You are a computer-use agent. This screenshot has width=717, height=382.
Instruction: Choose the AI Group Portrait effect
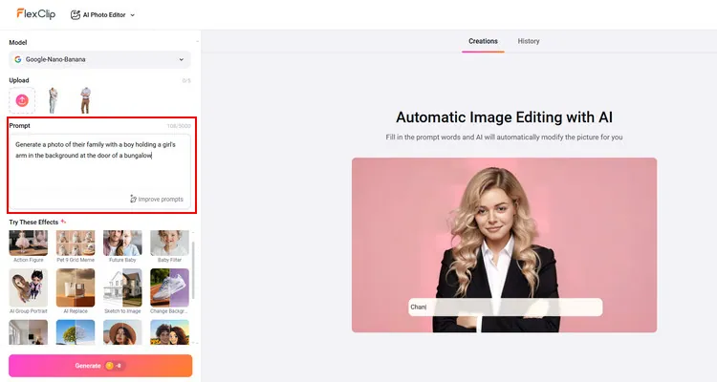point(28,291)
